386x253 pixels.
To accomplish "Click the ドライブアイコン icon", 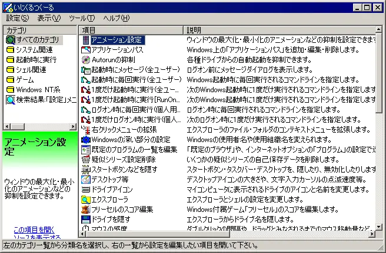I will click(86, 190).
